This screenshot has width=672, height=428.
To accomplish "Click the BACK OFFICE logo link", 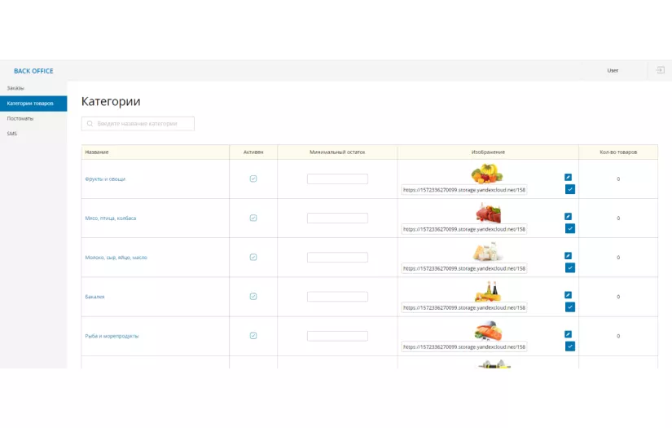I will point(33,71).
